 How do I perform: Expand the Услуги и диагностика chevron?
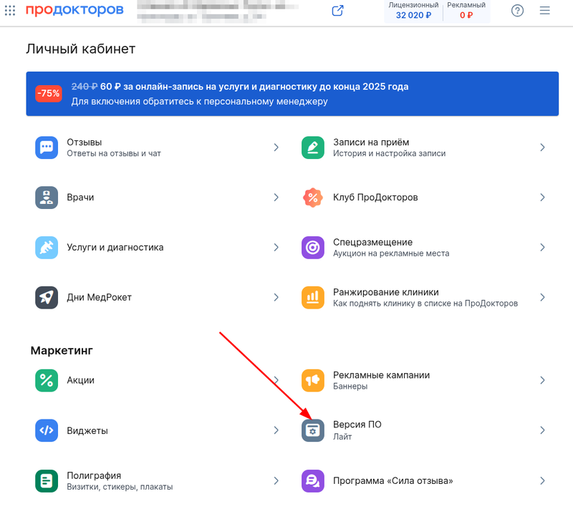[x=276, y=248]
